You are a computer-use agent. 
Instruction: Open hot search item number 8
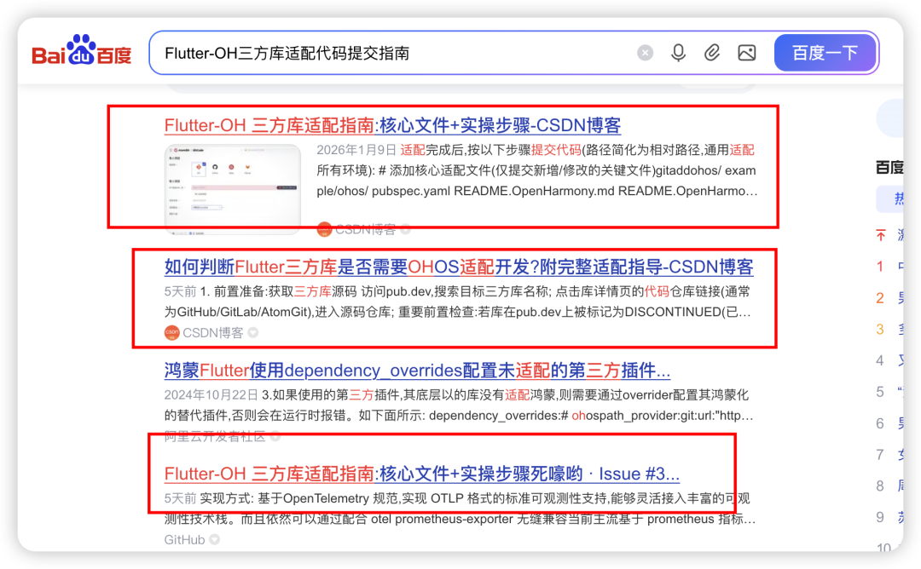[889, 486]
